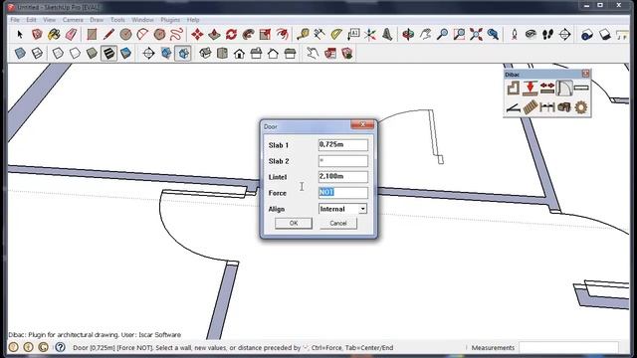Select the Line pencil tool

(108, 35)
